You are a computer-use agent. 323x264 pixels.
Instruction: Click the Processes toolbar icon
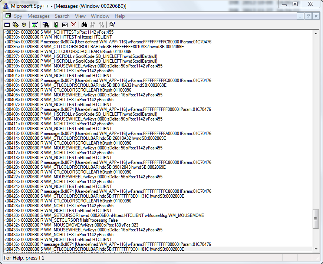point(15,25)
